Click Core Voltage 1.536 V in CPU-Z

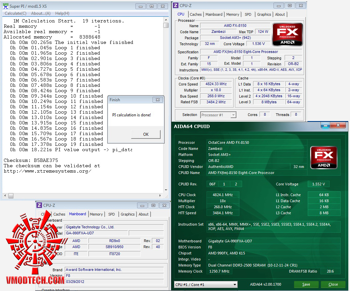[x=258, y=44]
